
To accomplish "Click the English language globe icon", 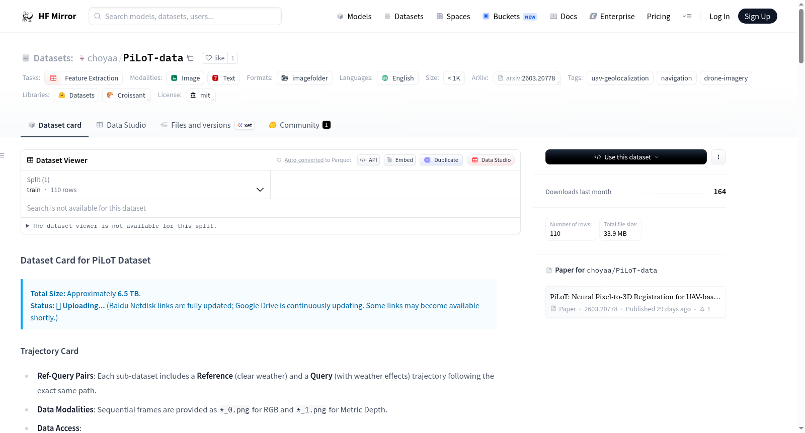I will (385, 78).
